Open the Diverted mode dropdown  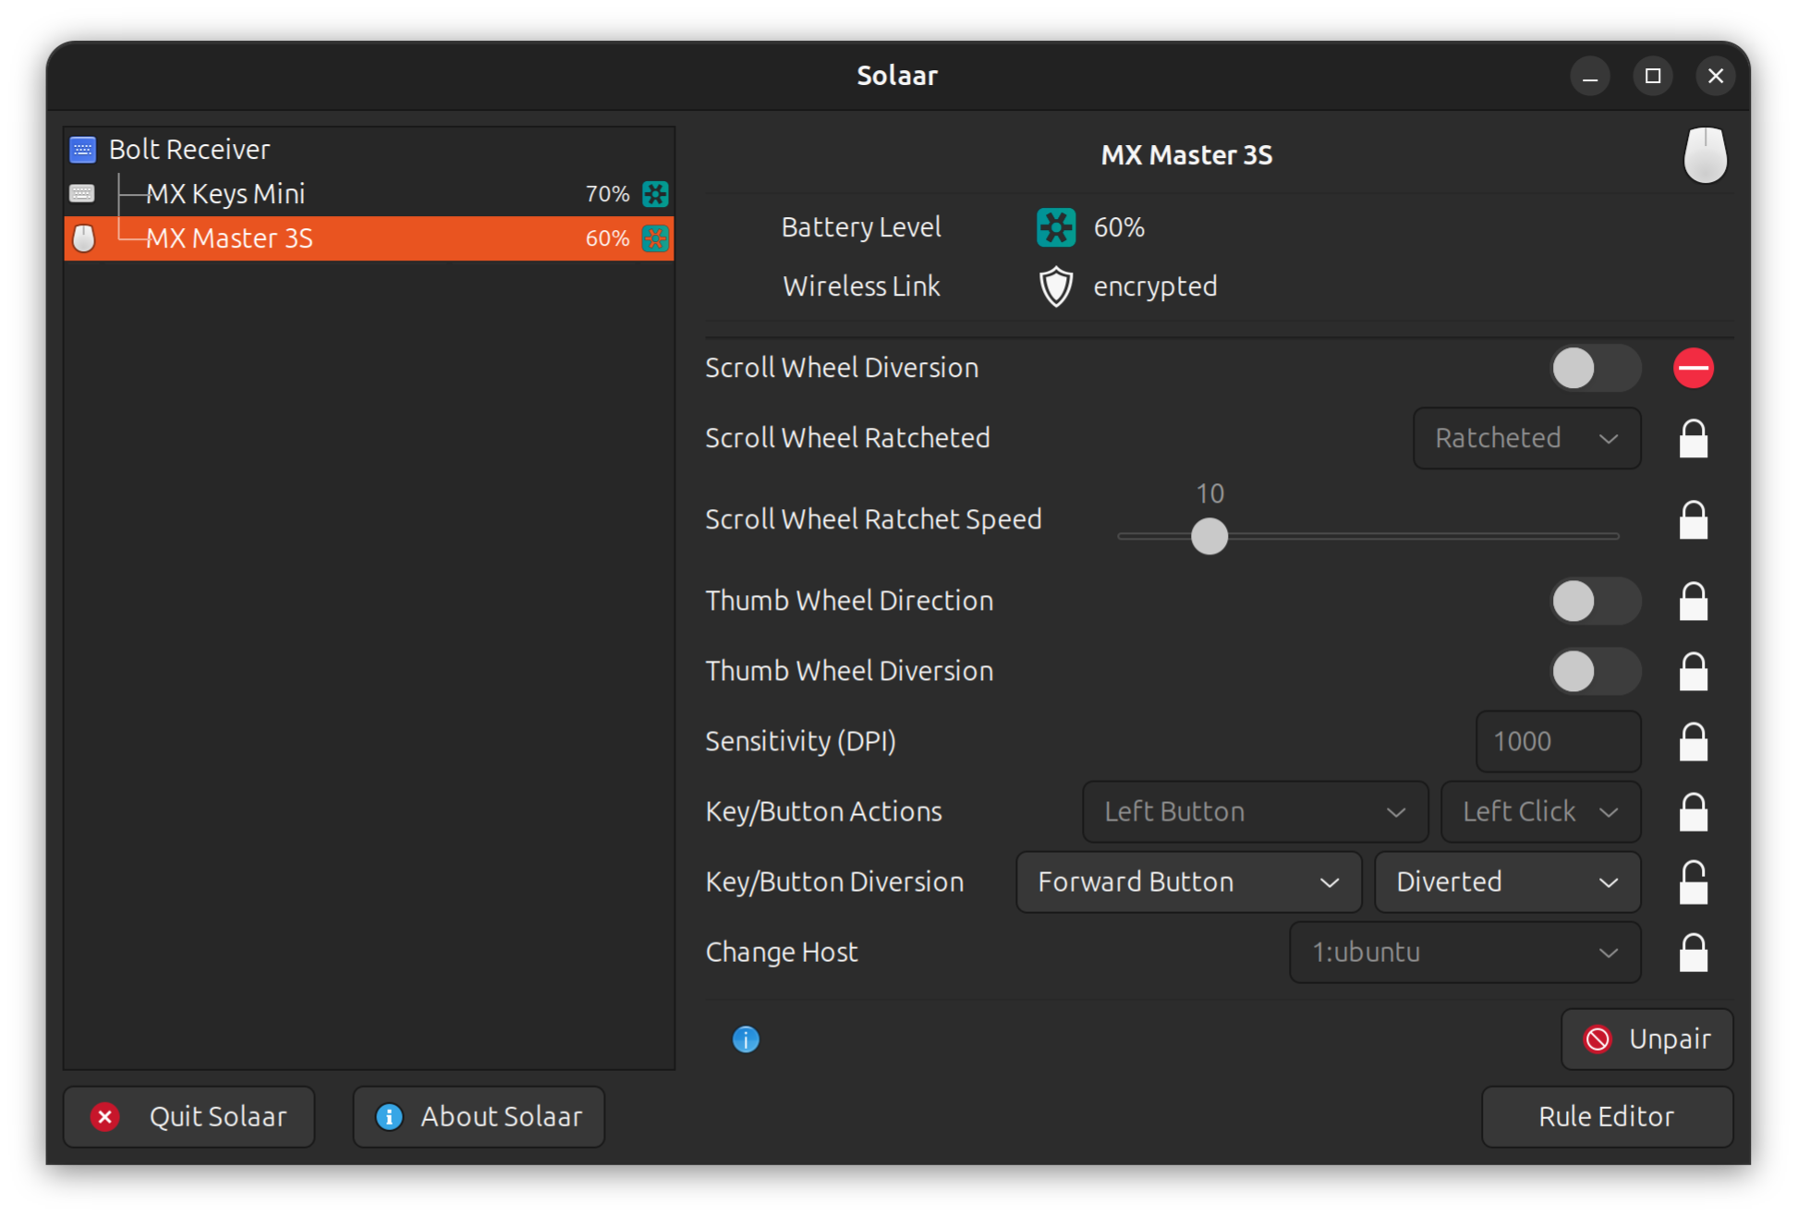pyautogui.click(x=1507, y=882)
